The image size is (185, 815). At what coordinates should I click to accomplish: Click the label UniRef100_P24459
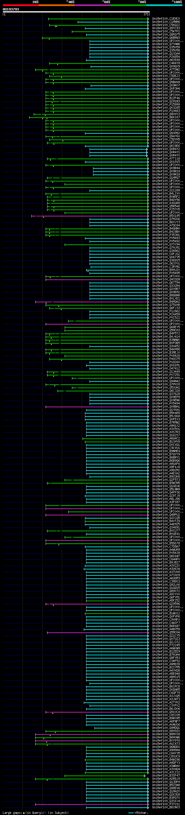(x=166, y=314)
